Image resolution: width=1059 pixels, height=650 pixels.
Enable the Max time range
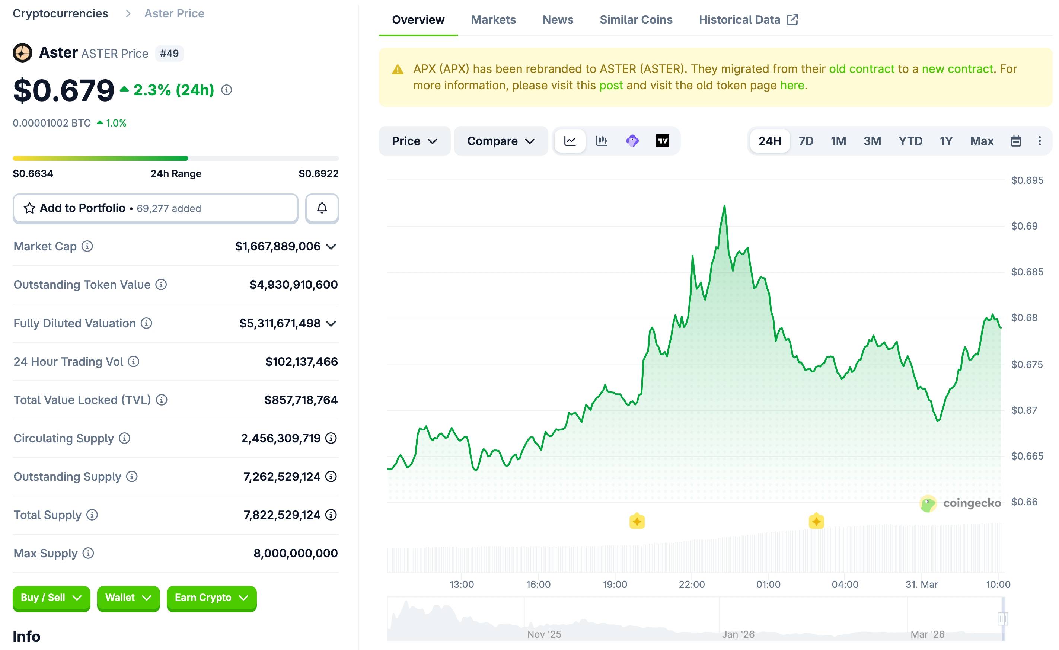[x=982, y=141]
